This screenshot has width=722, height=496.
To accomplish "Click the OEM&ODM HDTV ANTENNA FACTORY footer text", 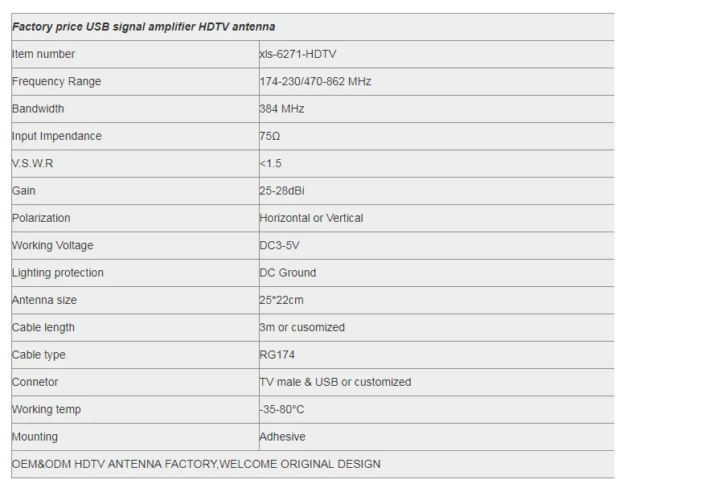I will (x=196, y=464).
